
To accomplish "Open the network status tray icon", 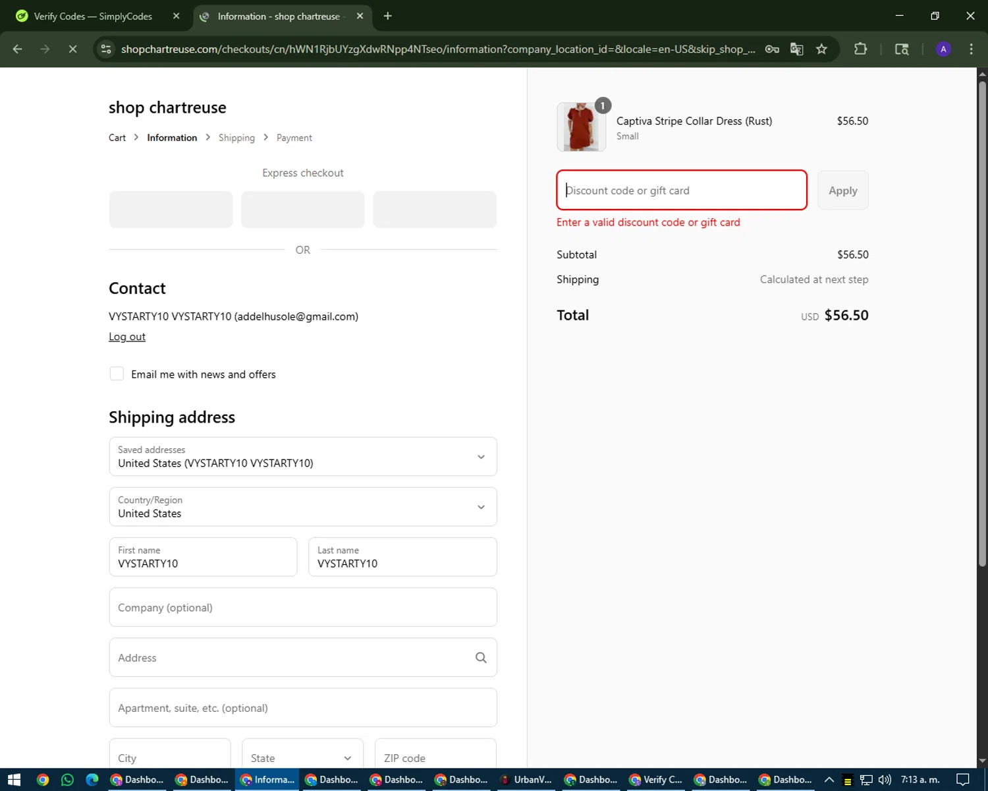I will (x=866, y=780).
